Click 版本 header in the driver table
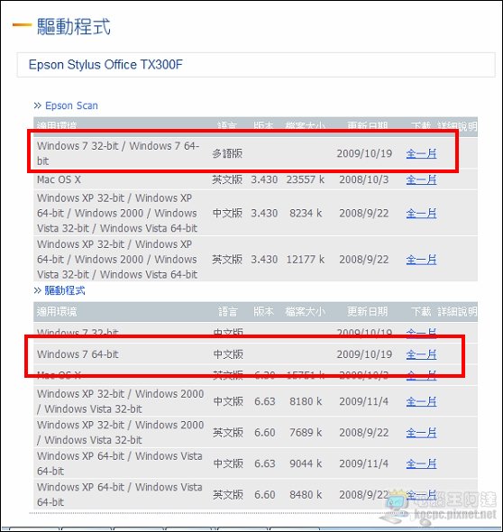The image size is (503, 532). [x=263, y=311]
